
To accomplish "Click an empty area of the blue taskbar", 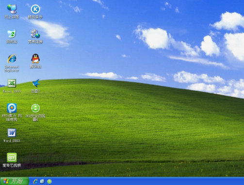I will click(146, 181).
